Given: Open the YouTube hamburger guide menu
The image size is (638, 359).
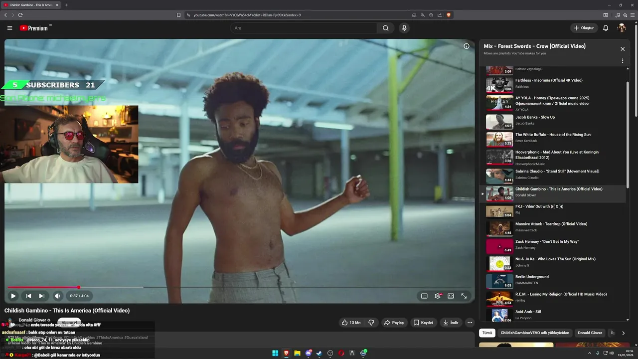Looking at the screenshot, I should click(9, 28).
